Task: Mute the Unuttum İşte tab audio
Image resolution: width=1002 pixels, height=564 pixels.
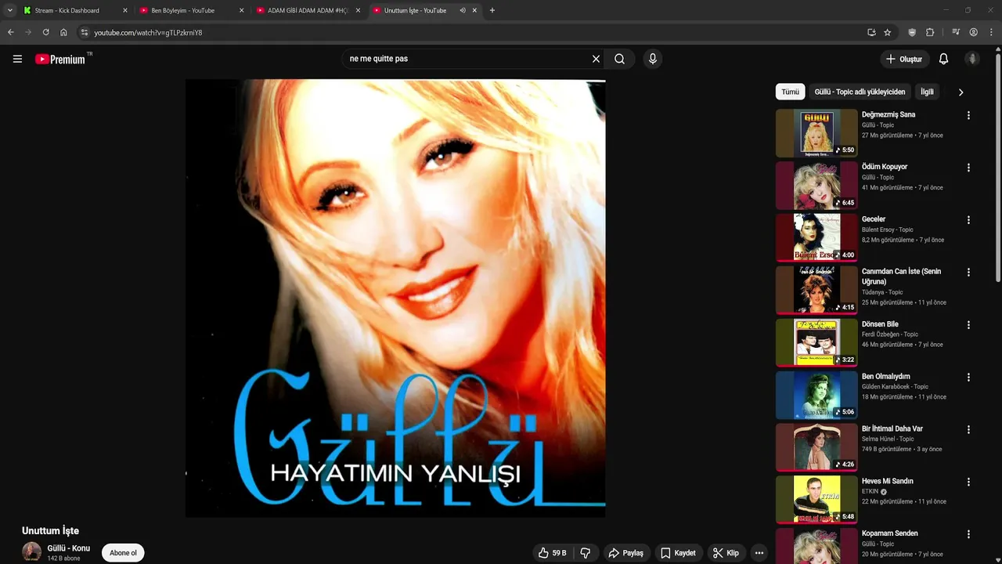Action: (463, 10)
